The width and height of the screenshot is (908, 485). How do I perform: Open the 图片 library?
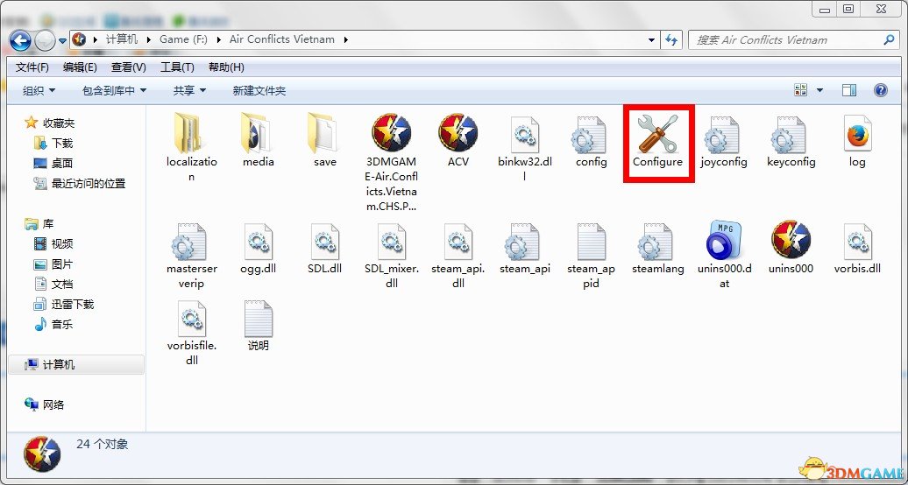tap(62, 264)
